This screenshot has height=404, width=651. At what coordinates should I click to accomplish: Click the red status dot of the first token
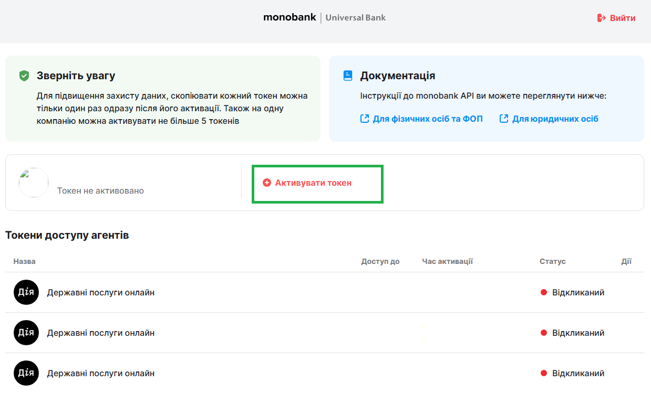(543, 292)
